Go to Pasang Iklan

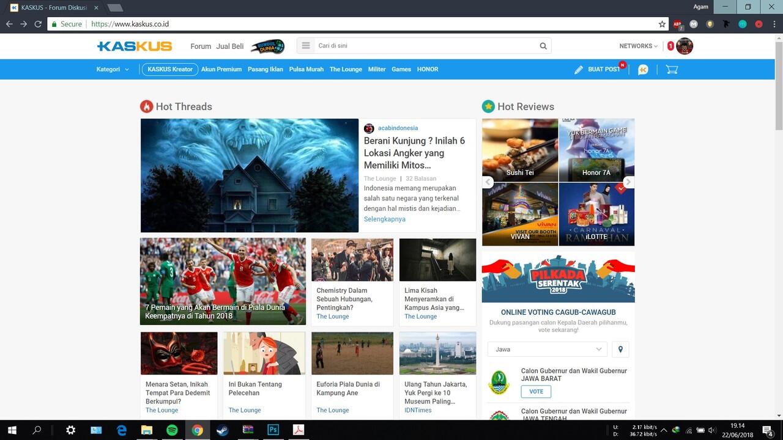click(x=265, y=70)
